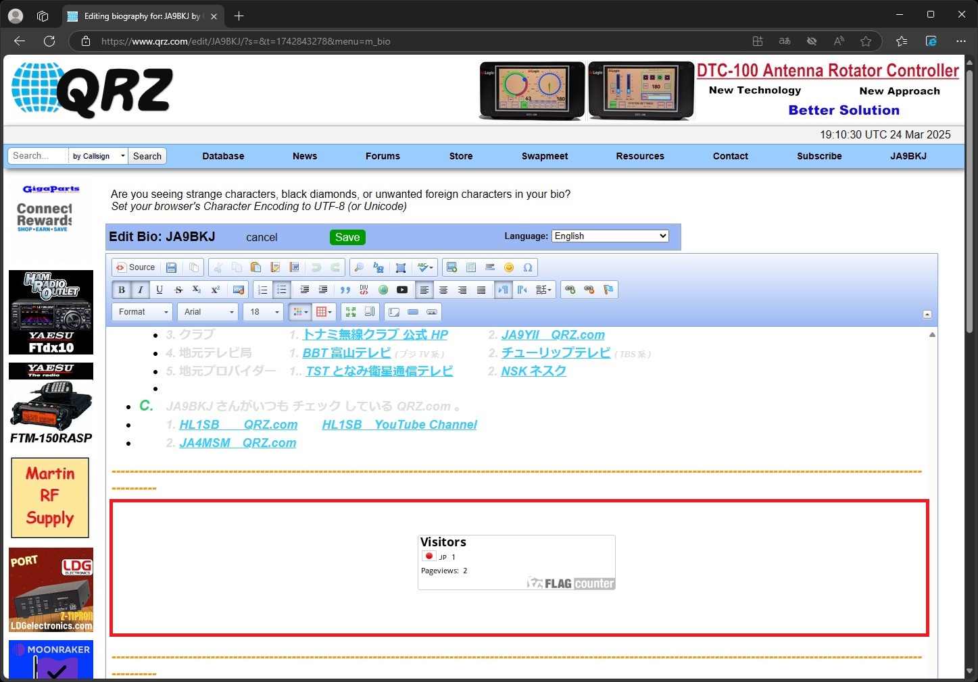Align text right
This screenshot has width=978, height=682.
pyautogui.click(x=462, y=290)
